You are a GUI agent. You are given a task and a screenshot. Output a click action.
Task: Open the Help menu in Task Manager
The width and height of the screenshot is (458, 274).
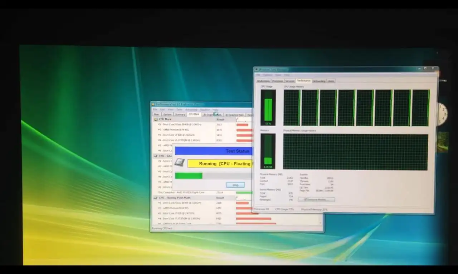click(287, 75)
